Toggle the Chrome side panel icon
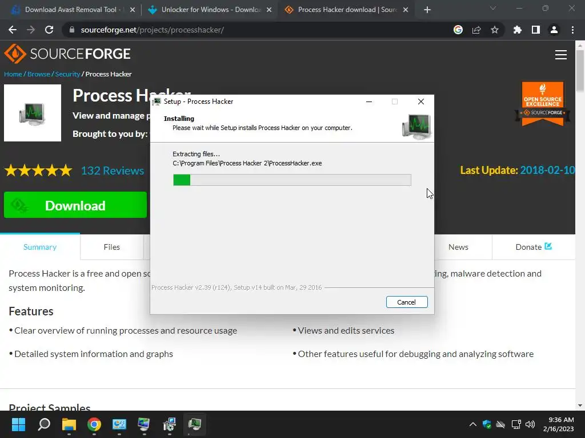 [536, 30]
